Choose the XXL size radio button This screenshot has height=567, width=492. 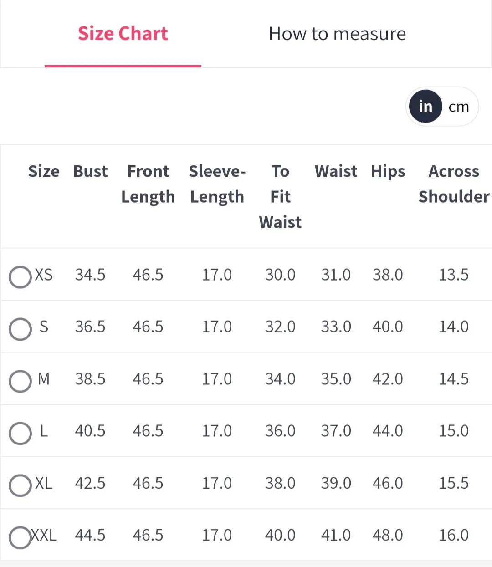[x=20, y=537]
